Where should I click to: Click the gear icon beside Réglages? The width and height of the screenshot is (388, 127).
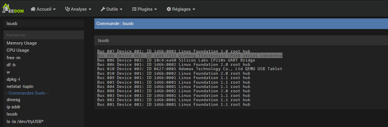pyautogui.click(x=169, y=9)
